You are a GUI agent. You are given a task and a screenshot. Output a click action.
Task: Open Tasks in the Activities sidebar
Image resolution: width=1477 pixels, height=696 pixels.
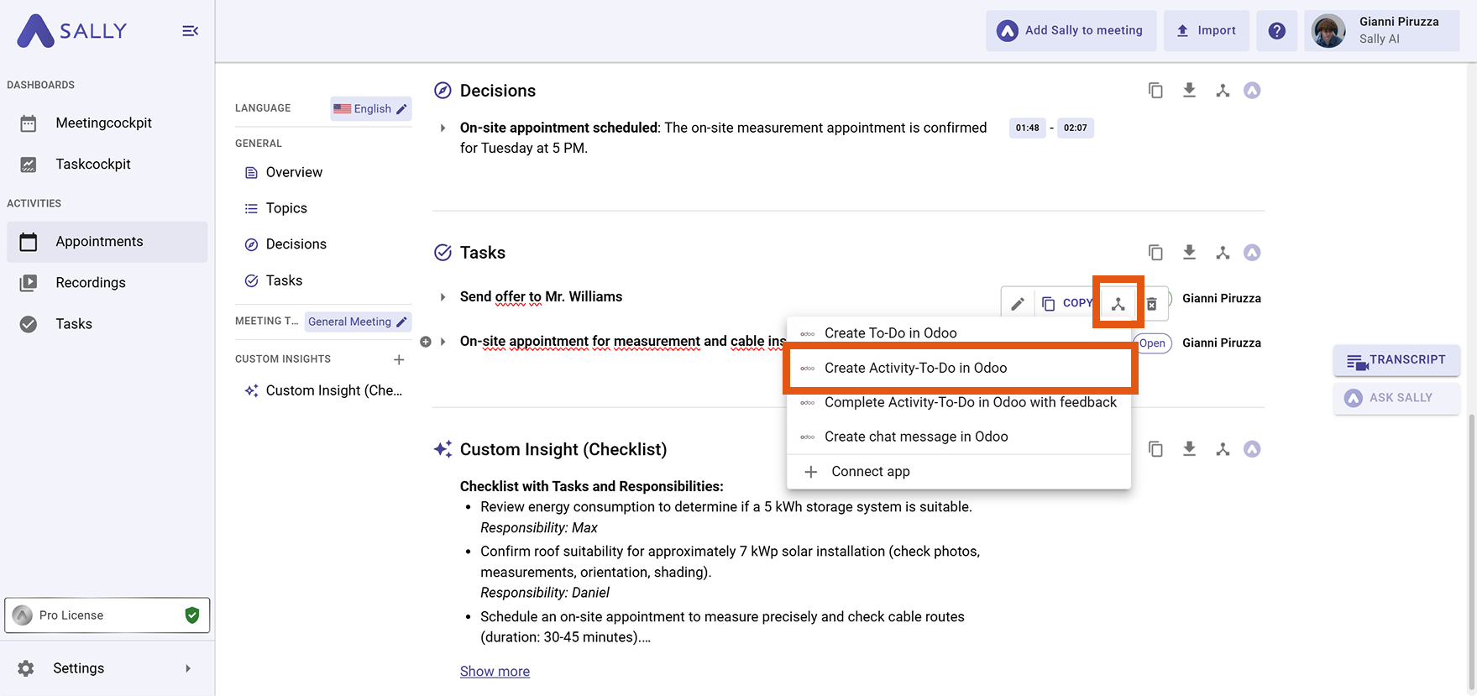tap(107, 324)
